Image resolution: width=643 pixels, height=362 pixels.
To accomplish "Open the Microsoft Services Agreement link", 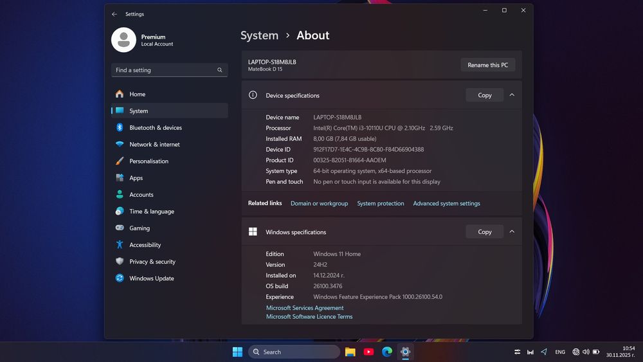I will [x=305, y=308].
